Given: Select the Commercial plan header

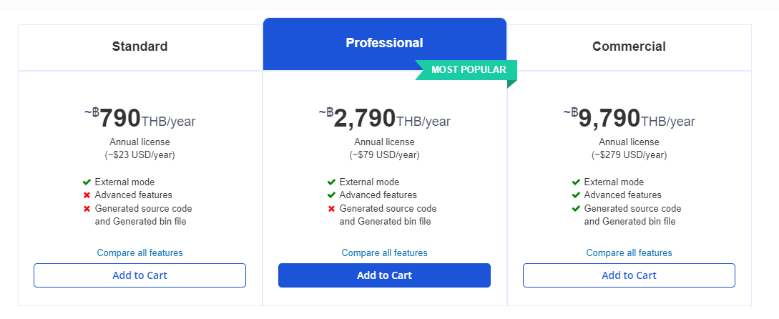Looking at the screenshot, I should pyautogui.click(x=629, y=46).
